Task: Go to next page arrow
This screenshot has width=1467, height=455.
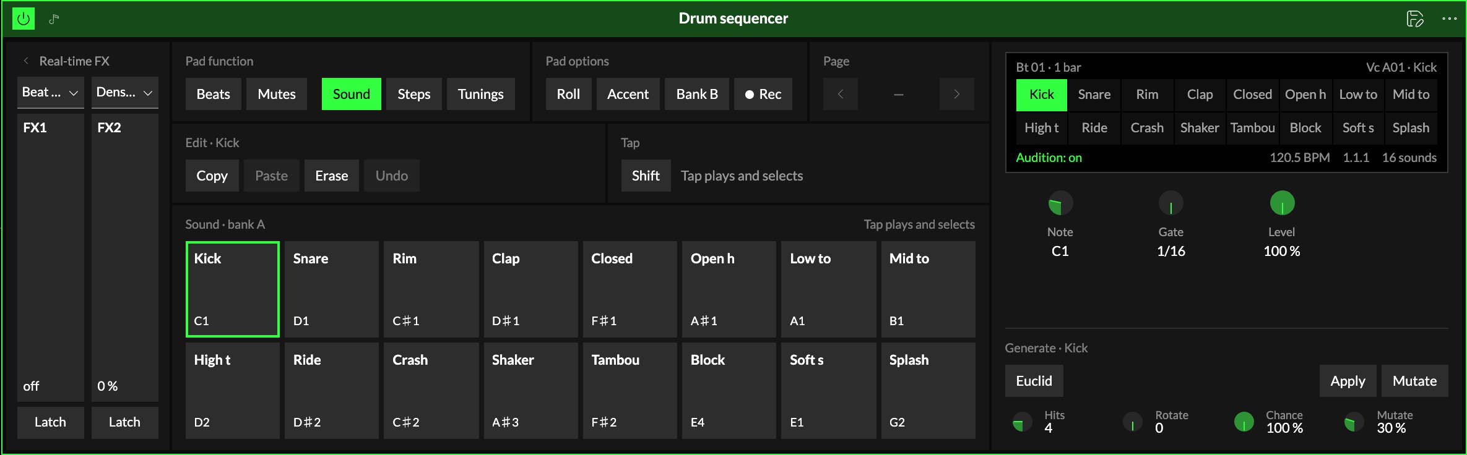Action: [x=957, y=94]
